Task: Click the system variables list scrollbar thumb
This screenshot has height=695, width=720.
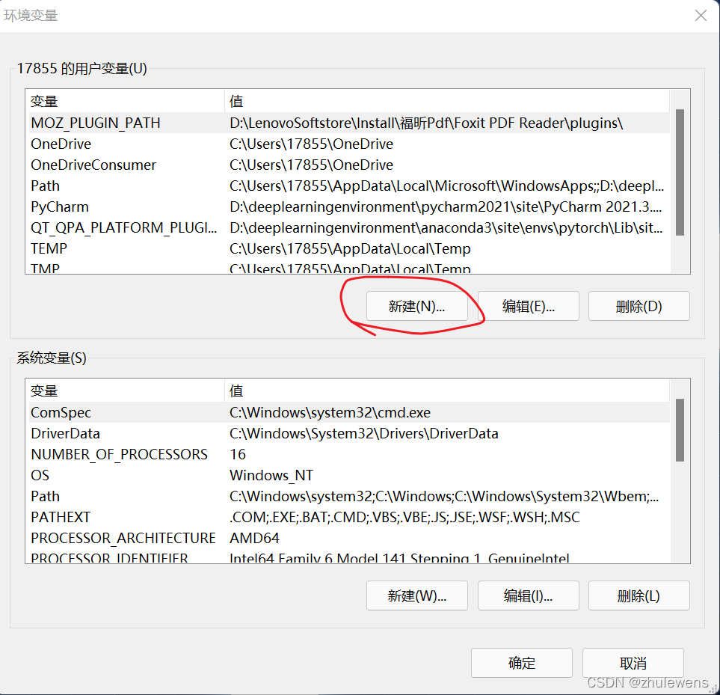Action: click(680, 430)
